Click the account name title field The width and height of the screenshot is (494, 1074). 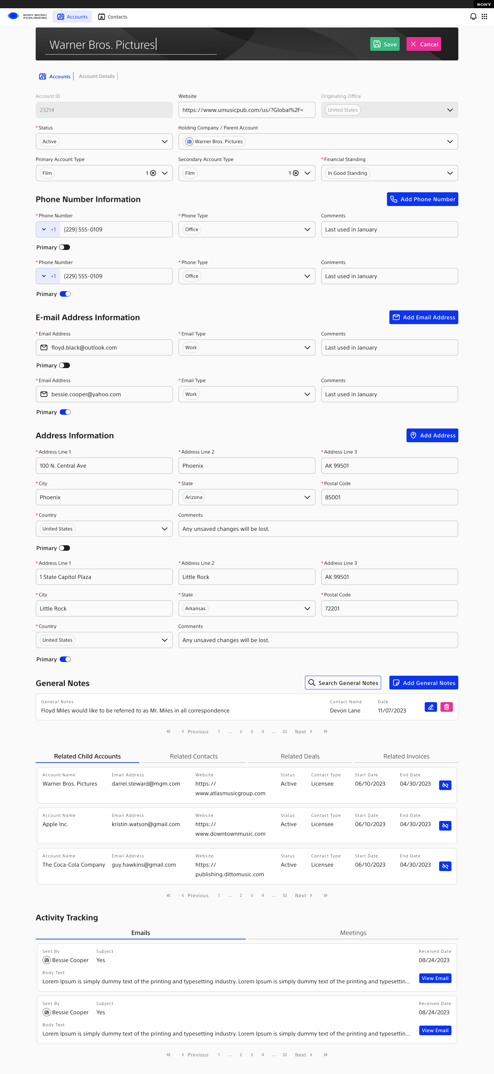(x=131, y=45)
